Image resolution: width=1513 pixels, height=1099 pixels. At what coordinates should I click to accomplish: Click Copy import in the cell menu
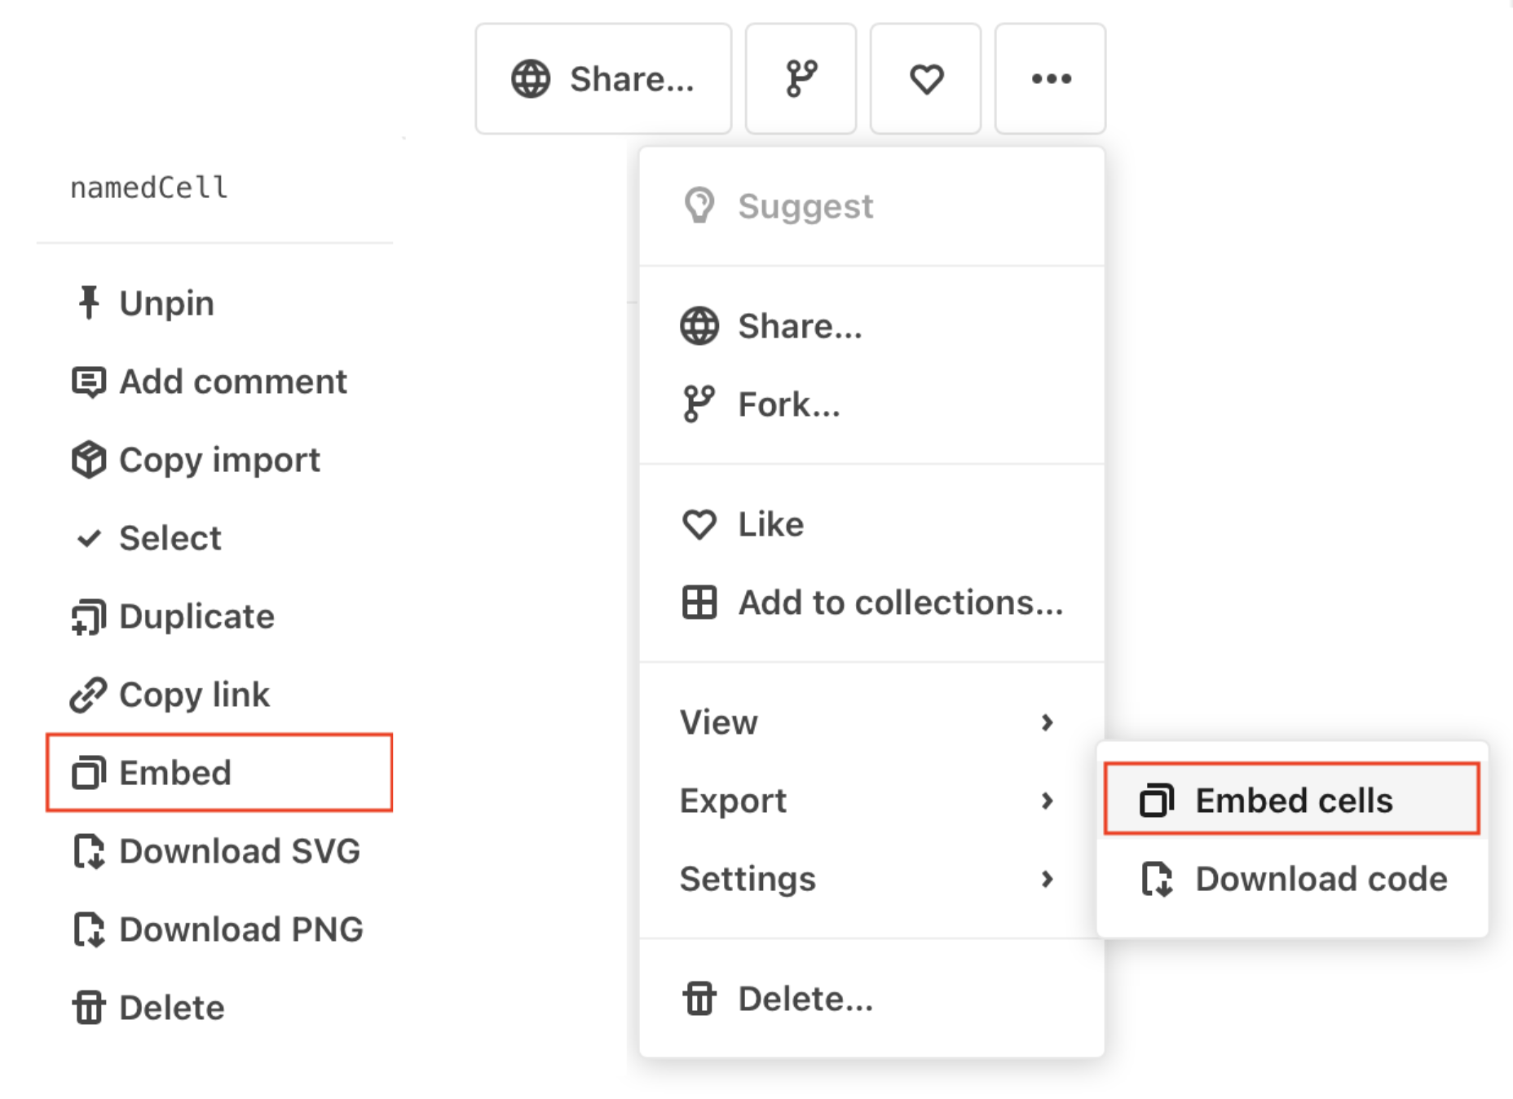point(218,459)
